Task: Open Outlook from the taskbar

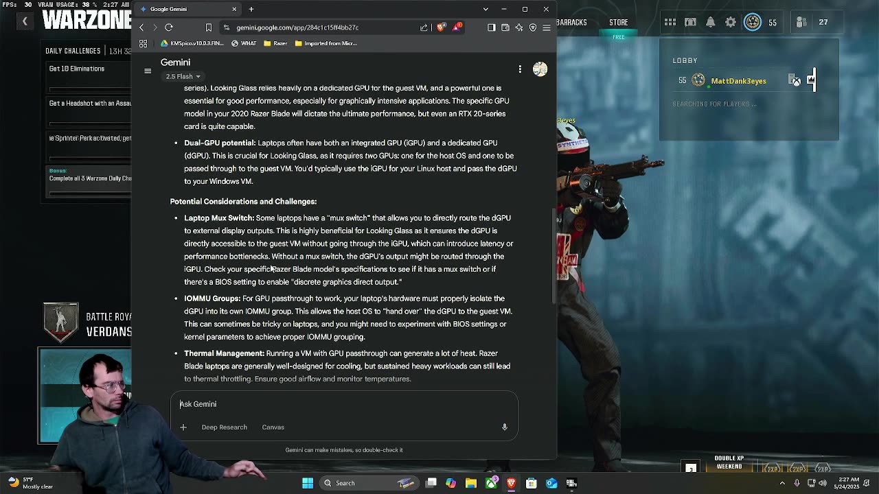Action: pyautogui.click(x=551, y=483)
